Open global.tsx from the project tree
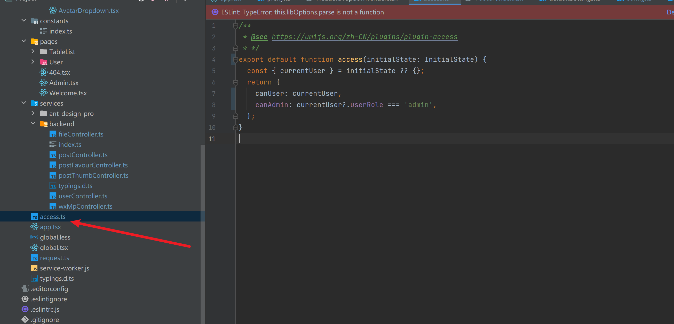Screen dimensions: 674x324 (54, 248)
